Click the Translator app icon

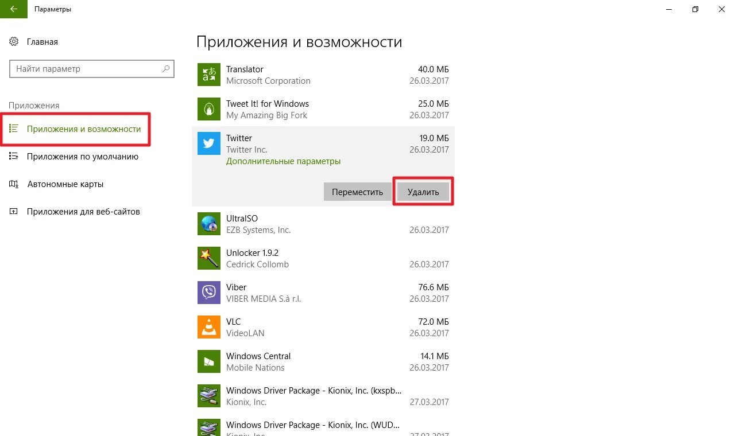[x=209, y=75]
